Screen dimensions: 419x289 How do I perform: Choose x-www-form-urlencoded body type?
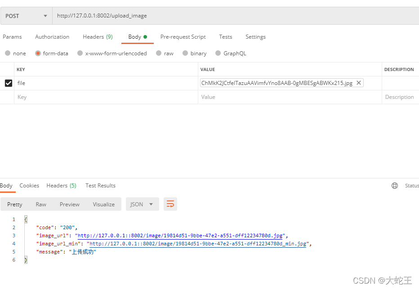pos(80,53)
